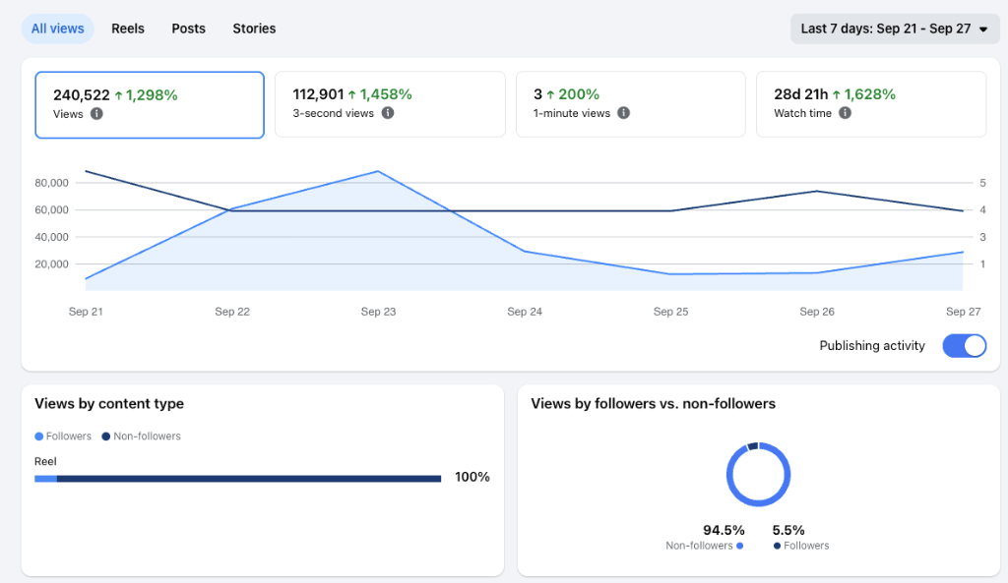Click the Sep 27 axis label
This screenshot has width=1008, height=583.
point(963,312)
